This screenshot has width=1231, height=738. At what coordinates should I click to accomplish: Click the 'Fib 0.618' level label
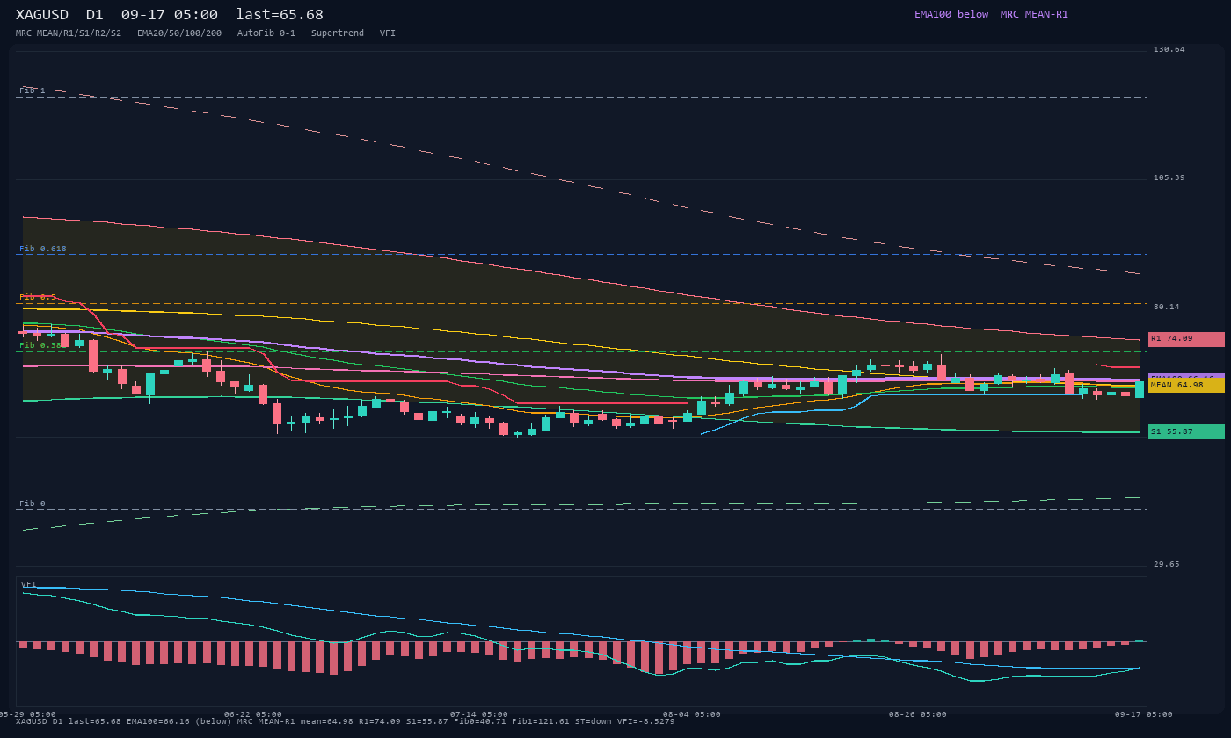tap(43, 249)
